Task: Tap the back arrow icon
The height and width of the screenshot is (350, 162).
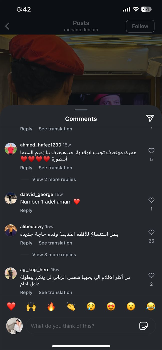Action: point(7,26)
